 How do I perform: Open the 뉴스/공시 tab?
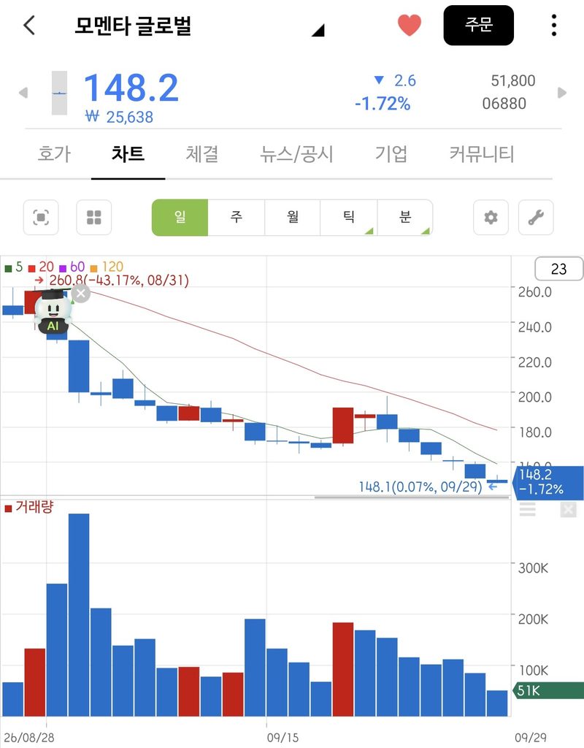click(296, 154)
